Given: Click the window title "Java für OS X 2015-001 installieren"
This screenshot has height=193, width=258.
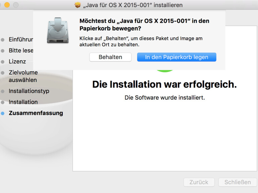Looking at the screenshot, I should click(x=133, y=5).
